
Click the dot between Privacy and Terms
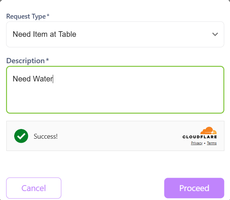click(x=205, y=143)
